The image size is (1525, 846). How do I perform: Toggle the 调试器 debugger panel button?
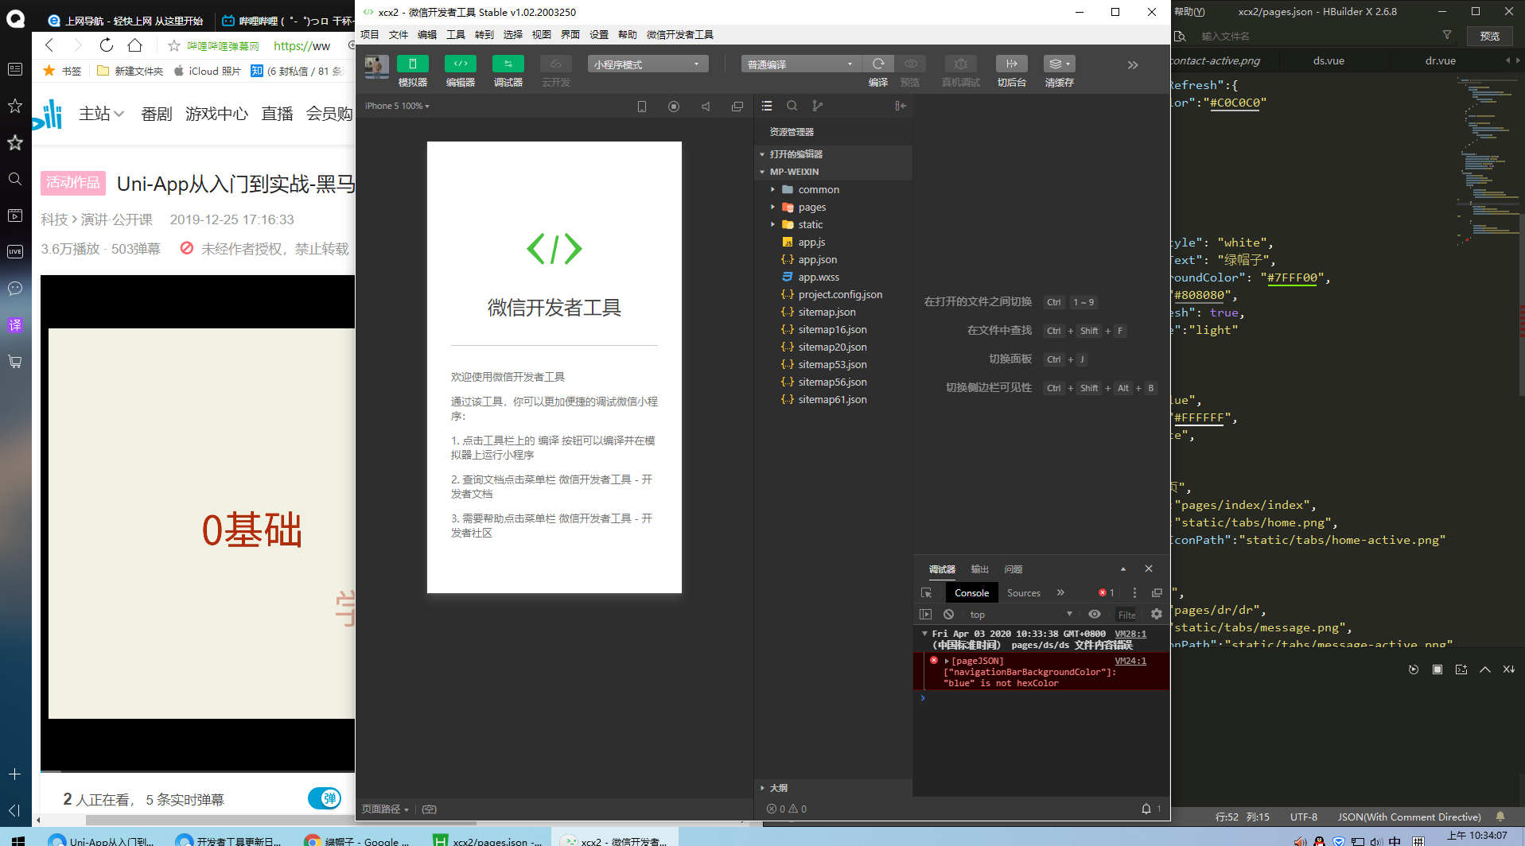[x=508, y=64]
